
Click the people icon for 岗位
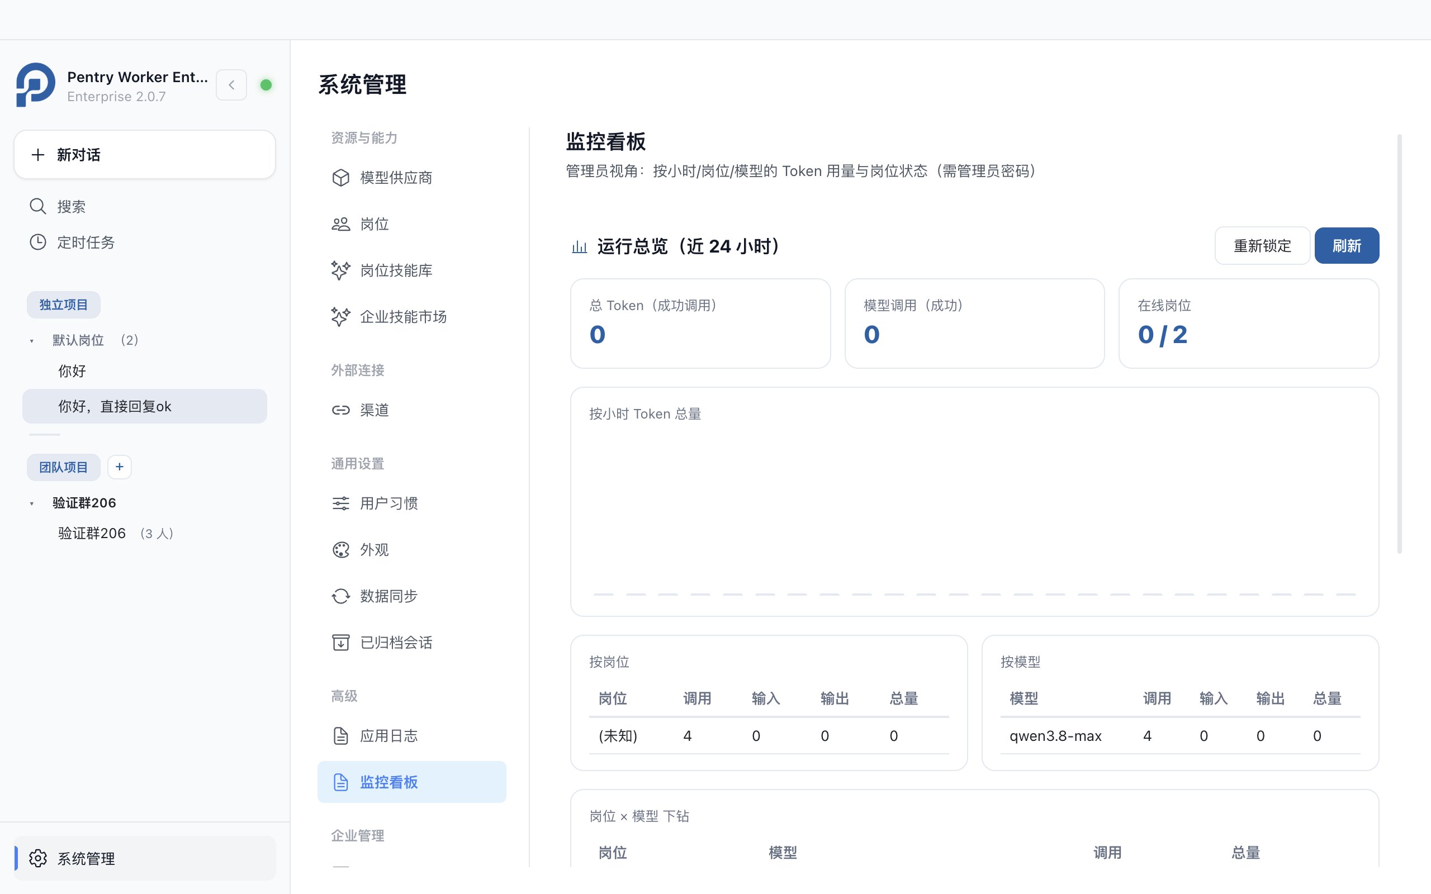pos(340,224)
